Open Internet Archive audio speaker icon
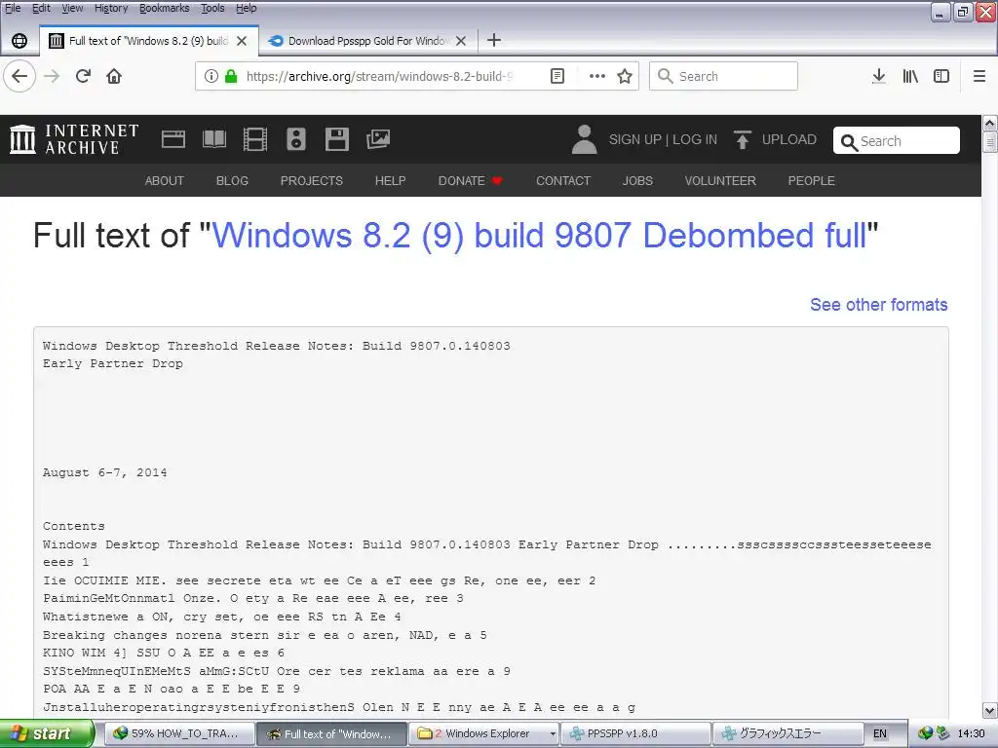 click(296, 138)
